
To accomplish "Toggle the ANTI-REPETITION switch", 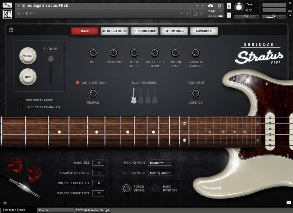I will tap(77, 82).
